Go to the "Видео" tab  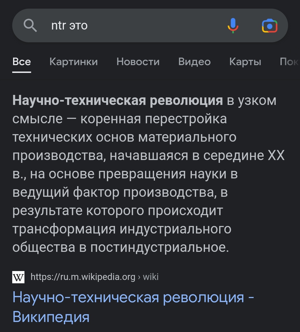194,62
